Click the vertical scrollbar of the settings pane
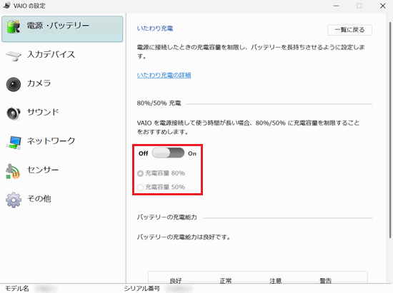 (x=390, y=130)
